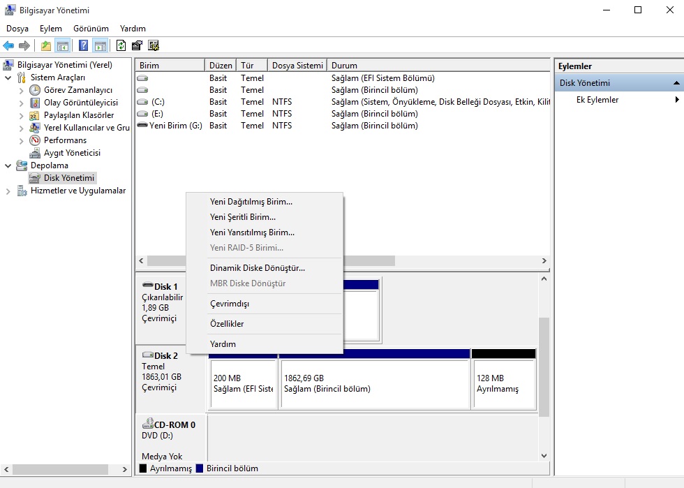684x488 pixels.
Task: Sort by the Tür column header
Action: click(x=252, y=66)
